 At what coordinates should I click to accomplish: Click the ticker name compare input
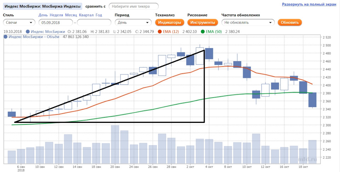134,6
